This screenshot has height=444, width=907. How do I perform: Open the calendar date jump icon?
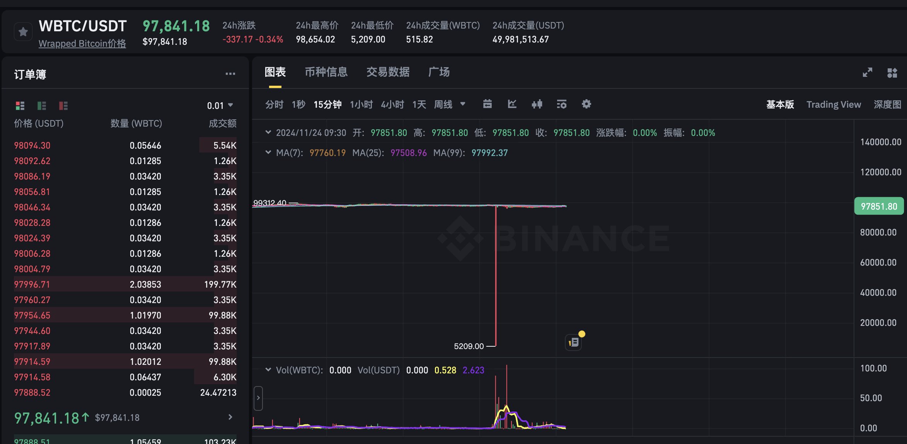(487, 104)
